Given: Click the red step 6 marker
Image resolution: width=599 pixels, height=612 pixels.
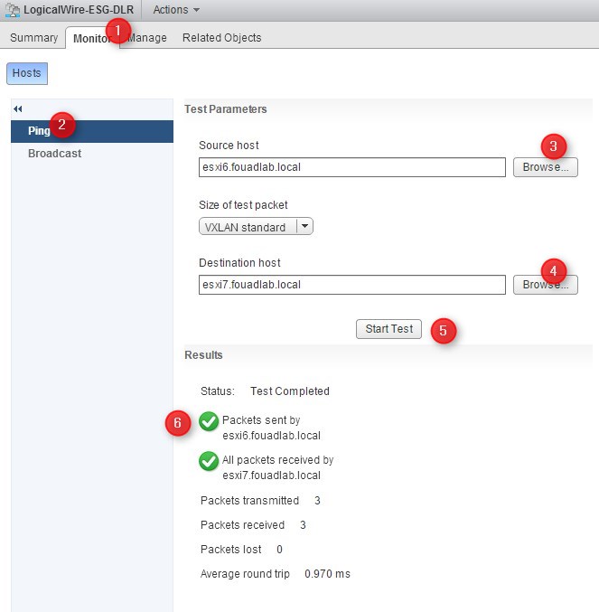Looking at the screenshot, I should [x=178, y=422].
